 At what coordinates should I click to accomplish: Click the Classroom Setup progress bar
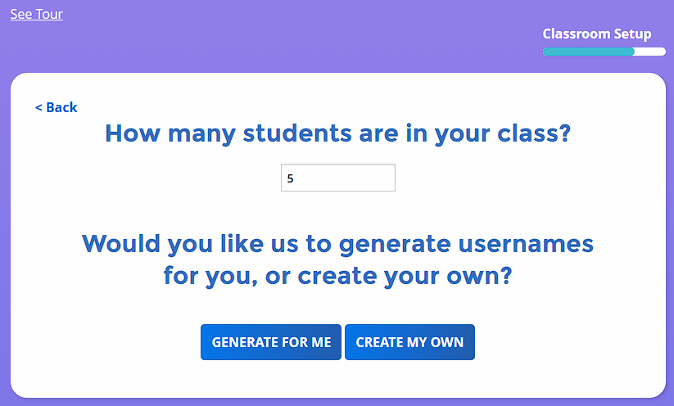tap(604, 52)
